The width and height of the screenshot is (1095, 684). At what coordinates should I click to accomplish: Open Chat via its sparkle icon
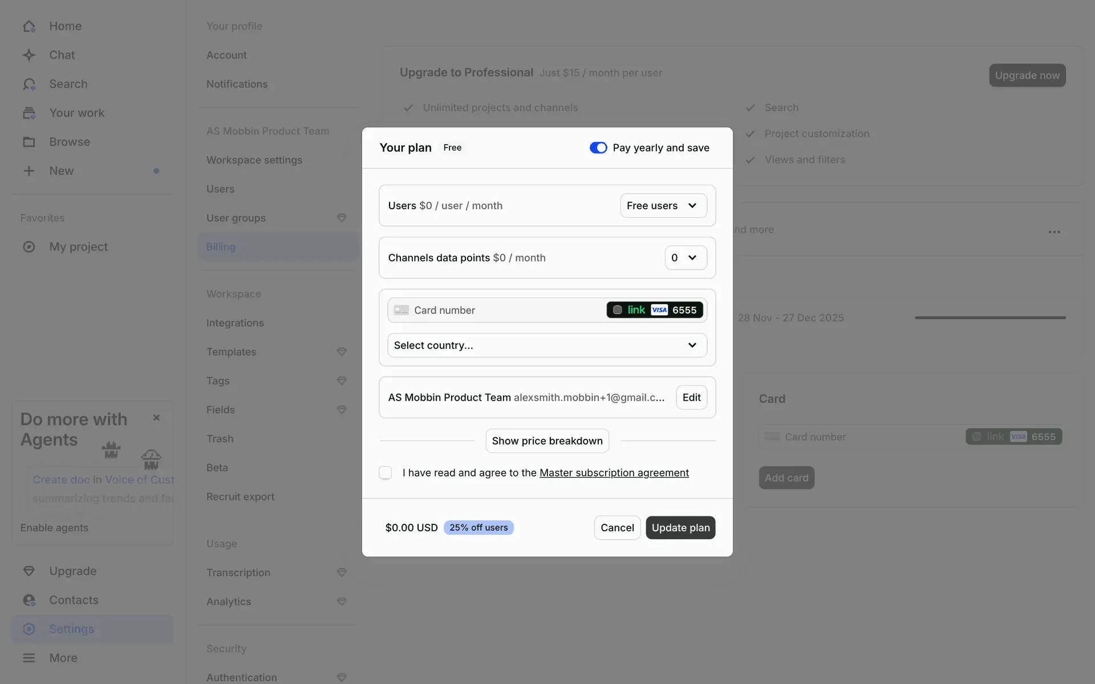[29, 55]
